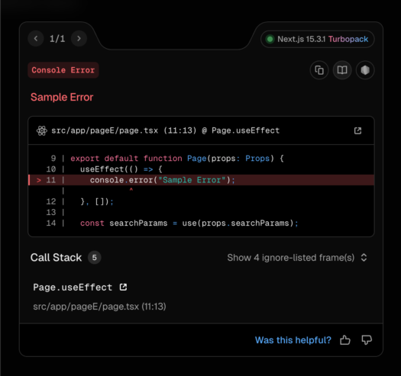Image resolution: width=401 pixels, height=376 pixels.
Task: Click Was this helpful link
Action: 293,340
